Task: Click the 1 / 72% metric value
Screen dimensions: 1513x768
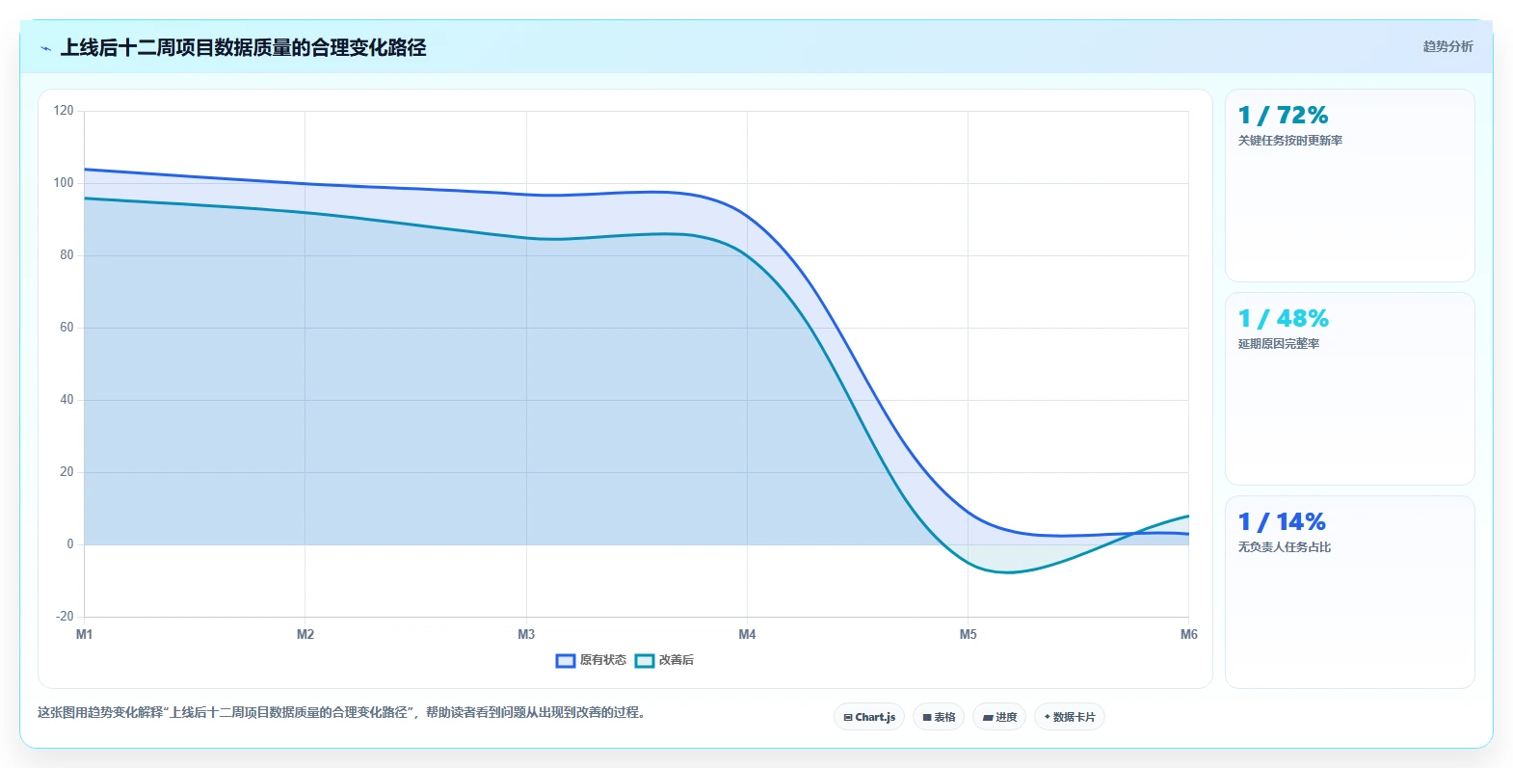Action: tap(1283, 116)
